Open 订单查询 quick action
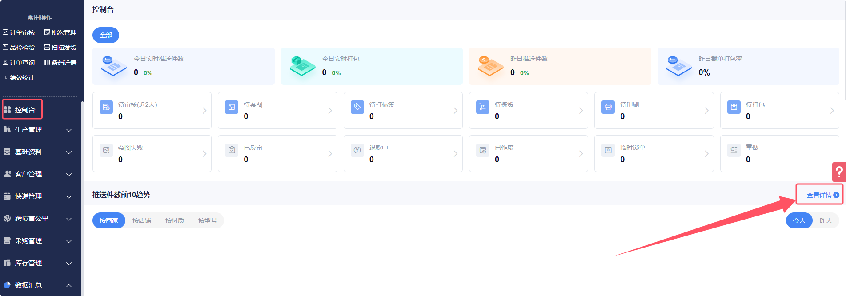Image resolution: width=846 pixels, height=296 pixels. 19,63
